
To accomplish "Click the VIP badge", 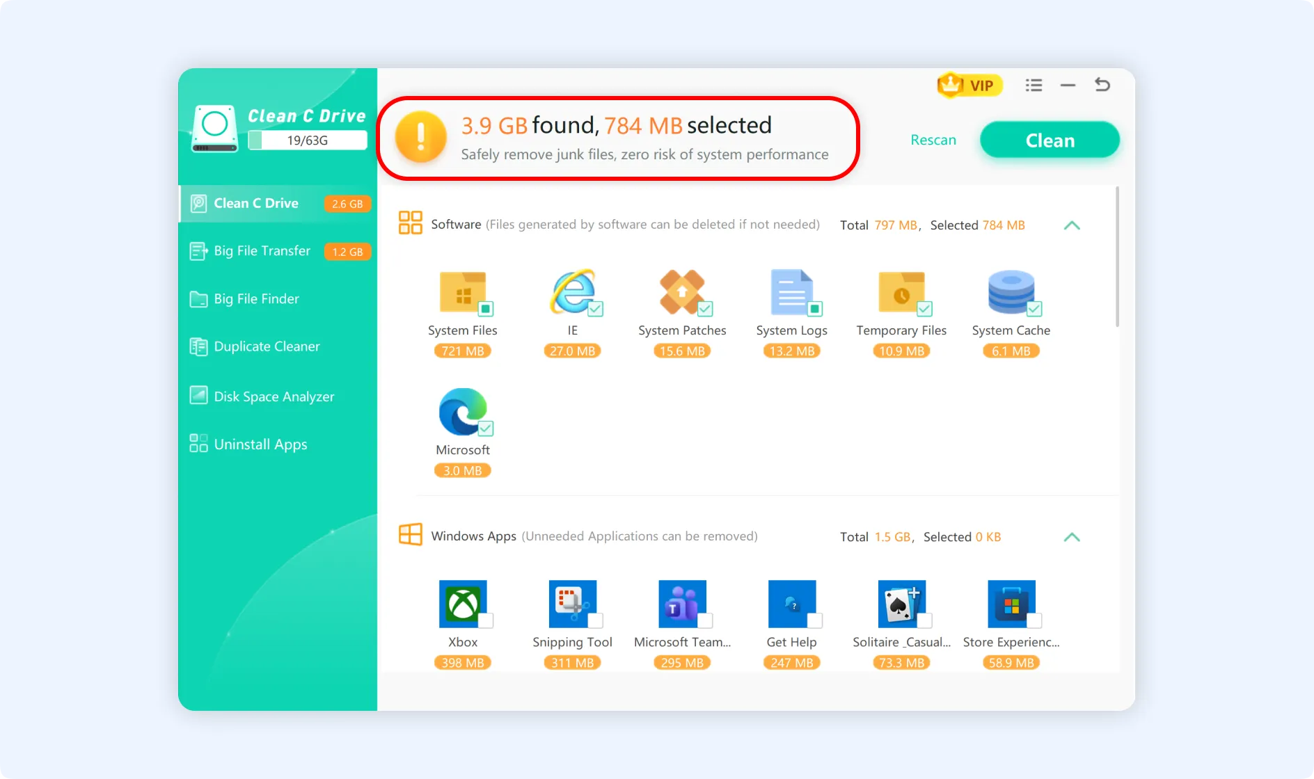I will [x=969, y=85].
